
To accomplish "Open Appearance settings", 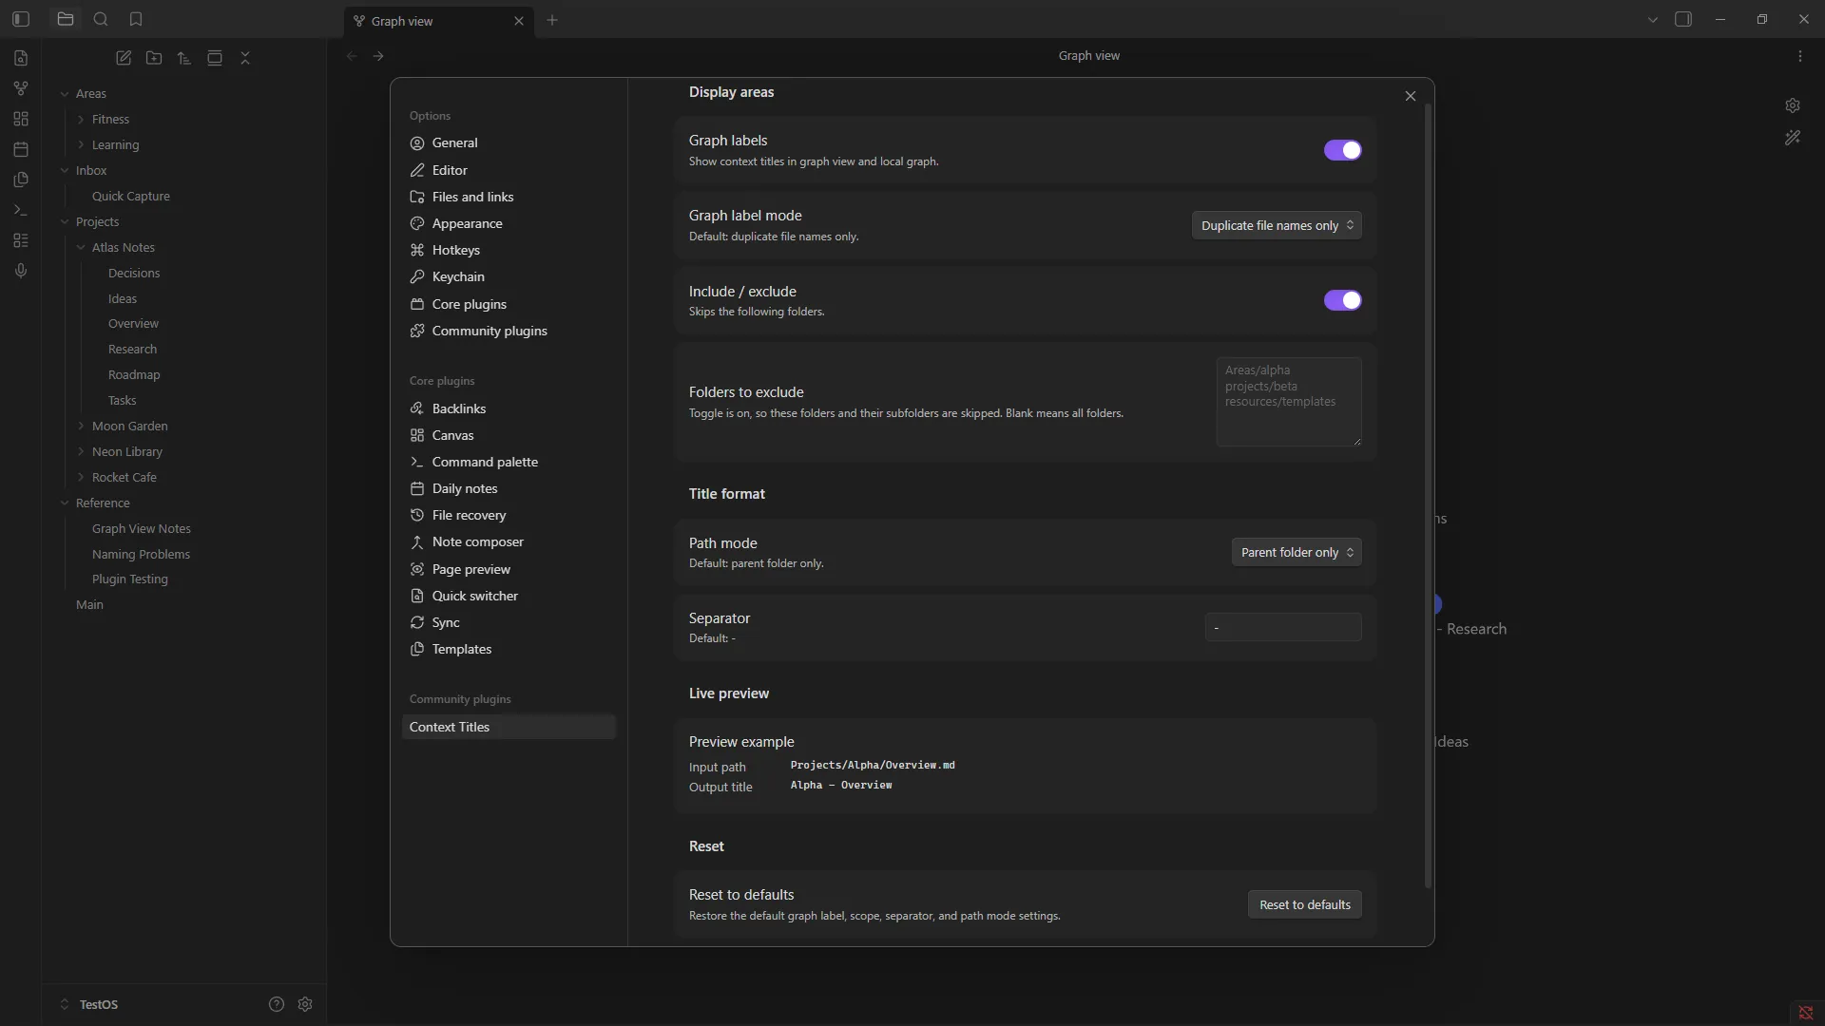I will point(509,223).
